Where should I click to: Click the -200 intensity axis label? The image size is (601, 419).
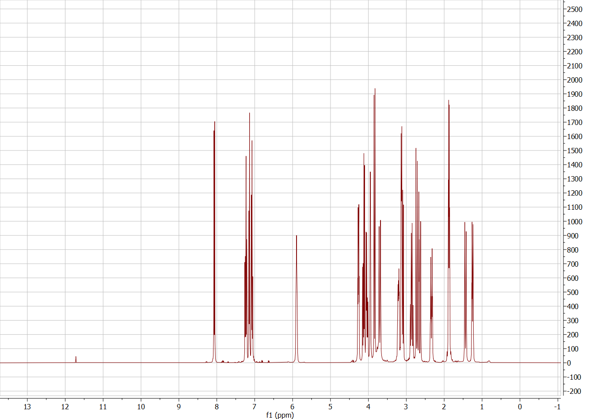point(574,391)
